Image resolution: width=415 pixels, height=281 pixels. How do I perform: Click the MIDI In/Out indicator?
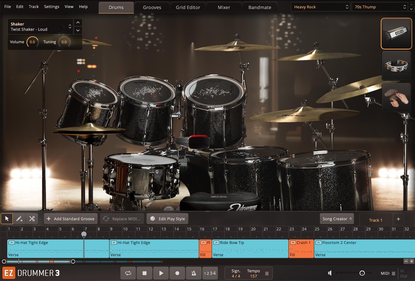pos(404,273)
